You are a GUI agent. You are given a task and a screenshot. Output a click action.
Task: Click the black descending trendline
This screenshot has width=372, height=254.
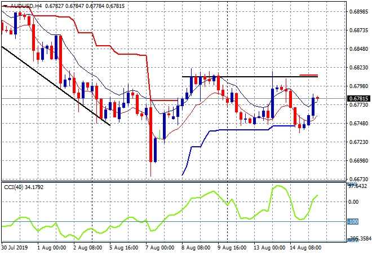coord(56,86)
